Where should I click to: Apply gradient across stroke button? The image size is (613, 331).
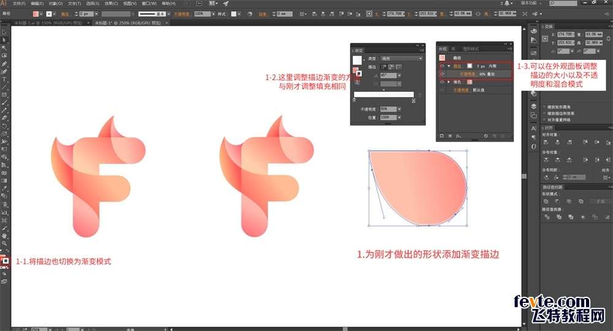[399, 67]
